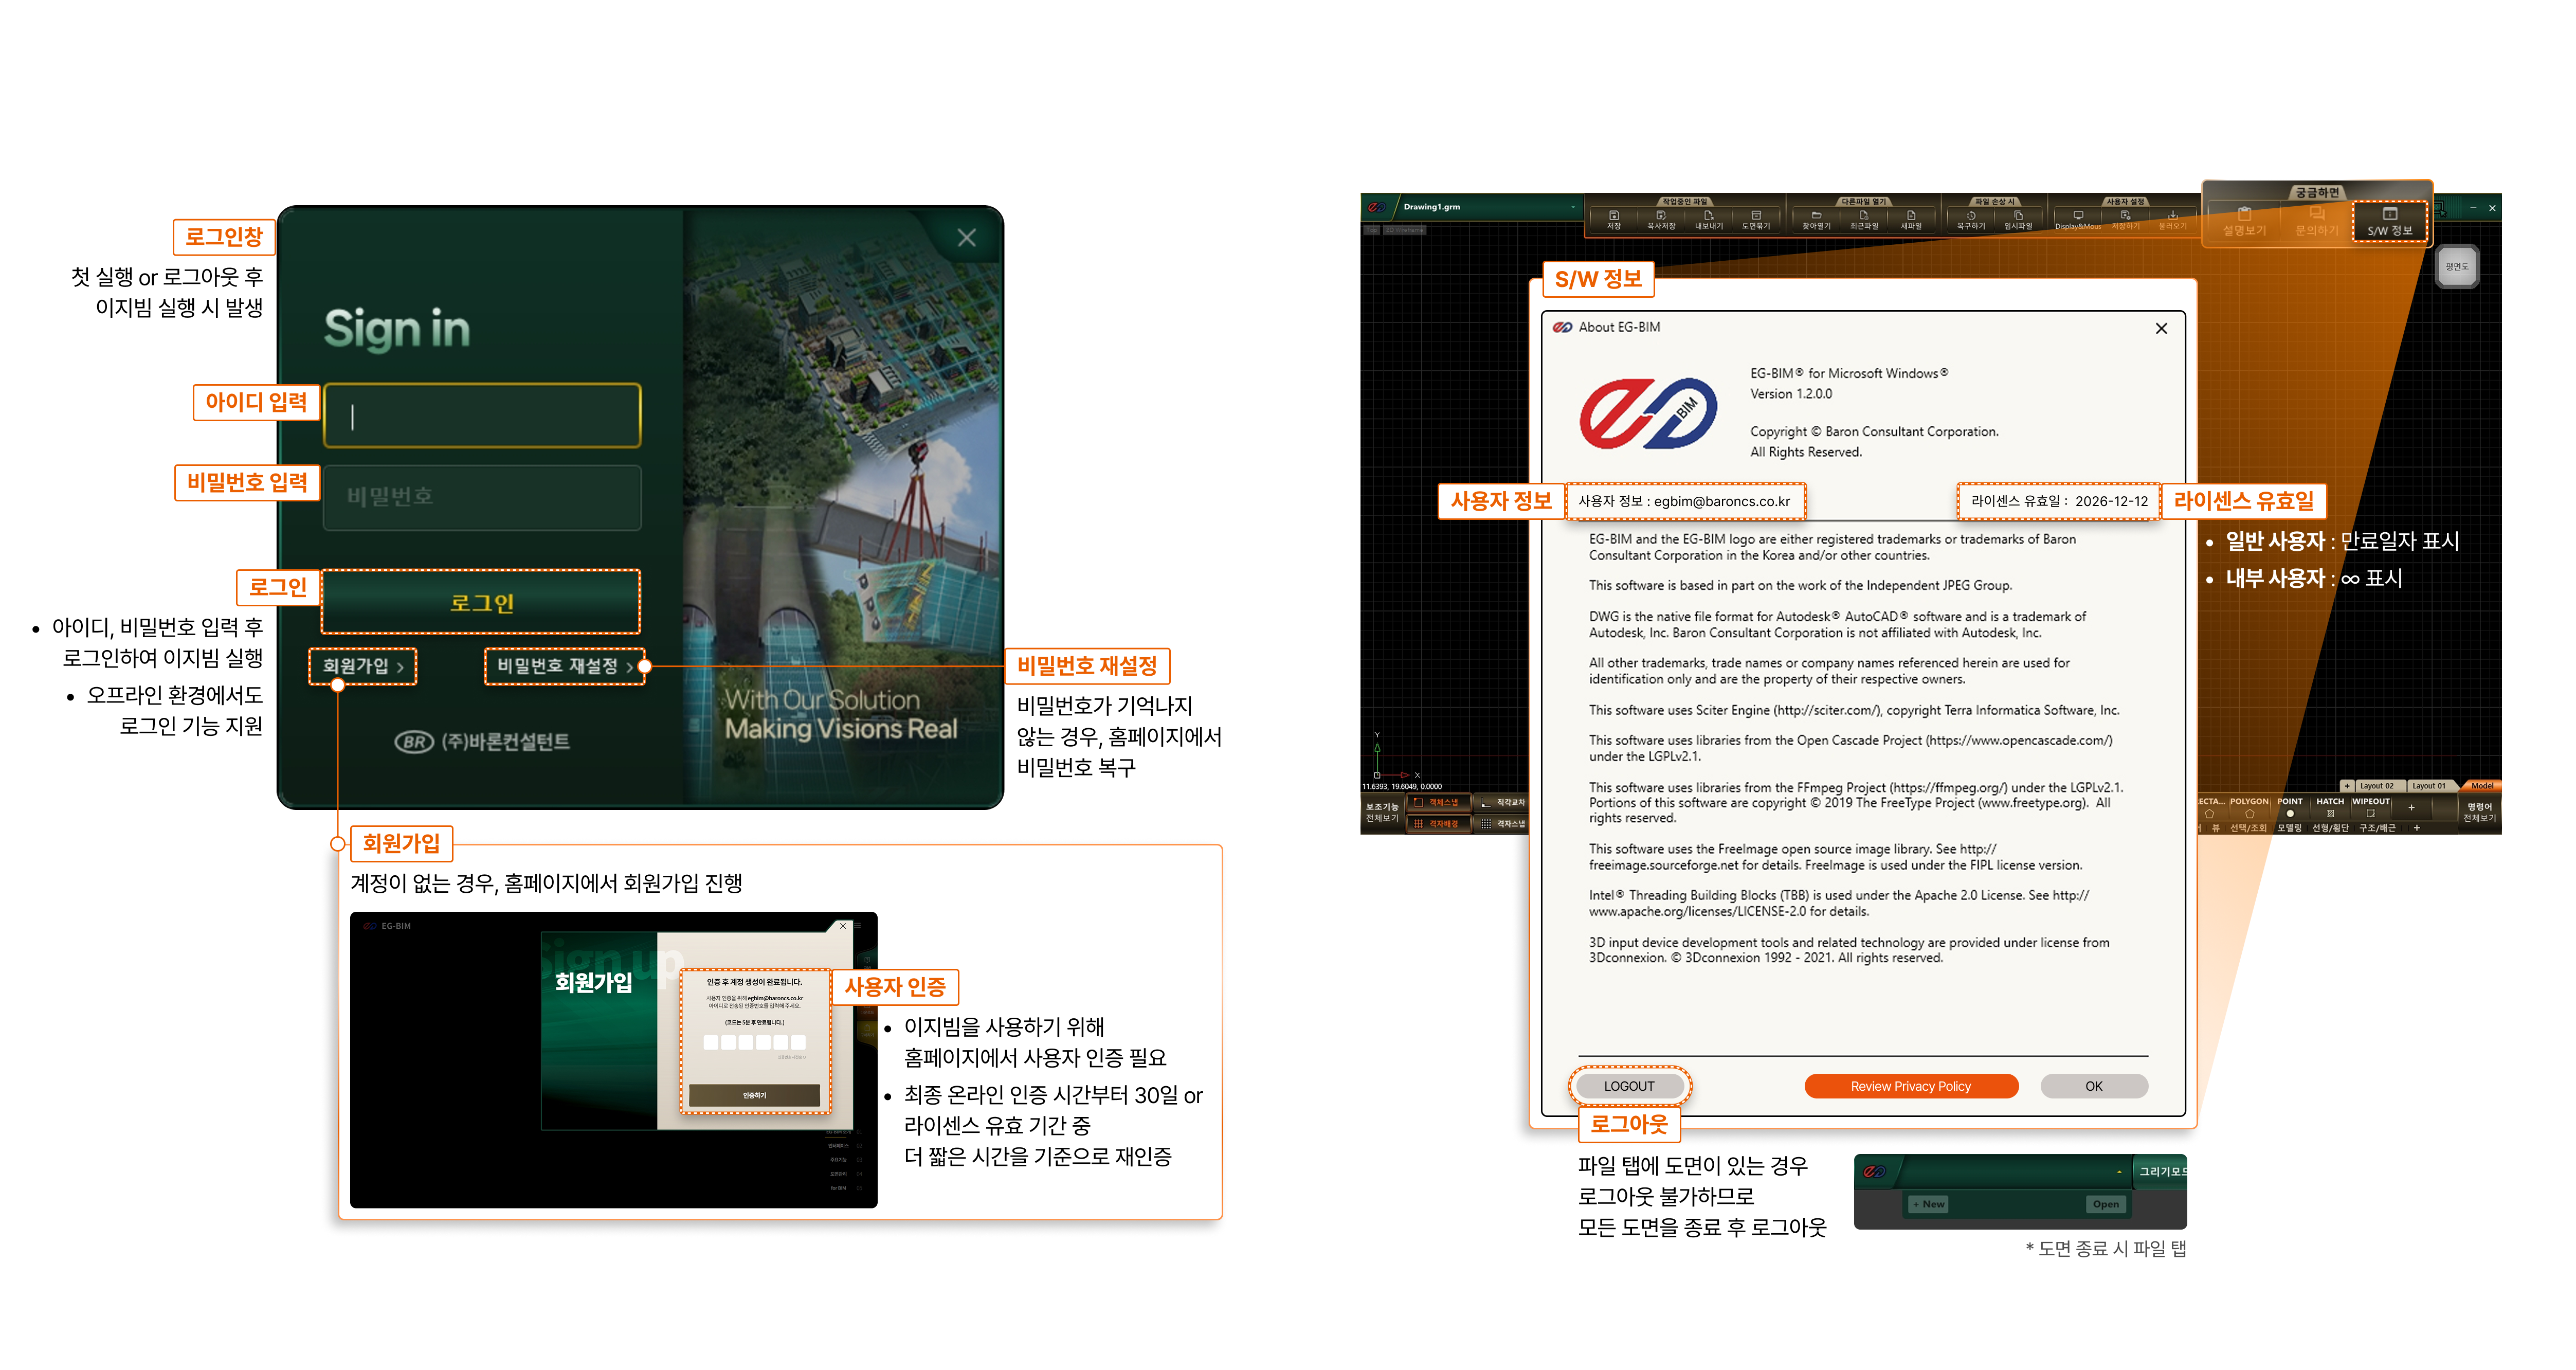Switch to the Model tab

2481,786
